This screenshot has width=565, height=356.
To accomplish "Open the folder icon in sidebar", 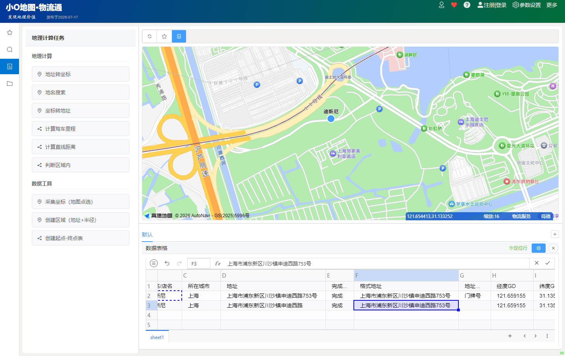I will (x=10, y=83).
